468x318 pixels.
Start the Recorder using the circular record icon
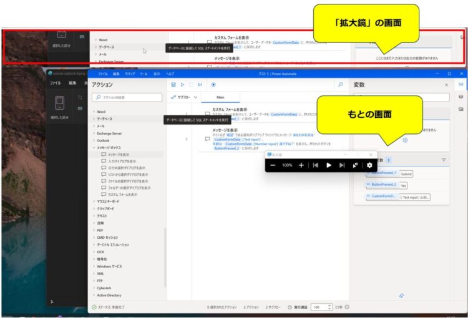coord(213,85)
